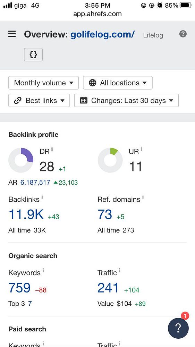
Task: Open the All locations dropdown
Action: [x=118, y=83]
